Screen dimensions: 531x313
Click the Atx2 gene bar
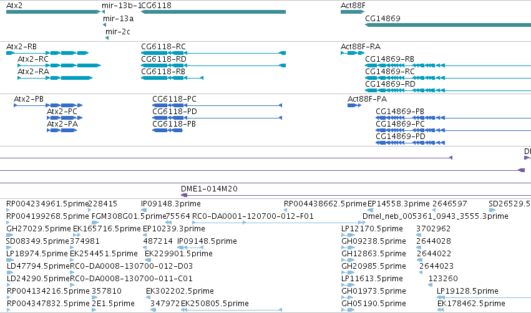coord(53,12)
